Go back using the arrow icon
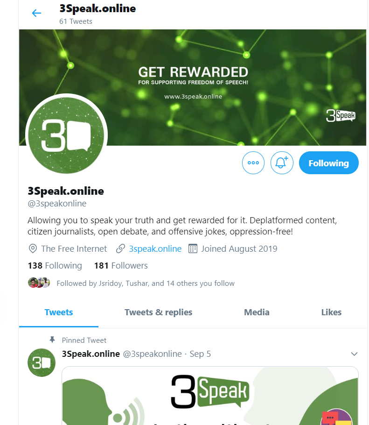The height and width of the screenshot is (425, 369). [x=36, y=13]
